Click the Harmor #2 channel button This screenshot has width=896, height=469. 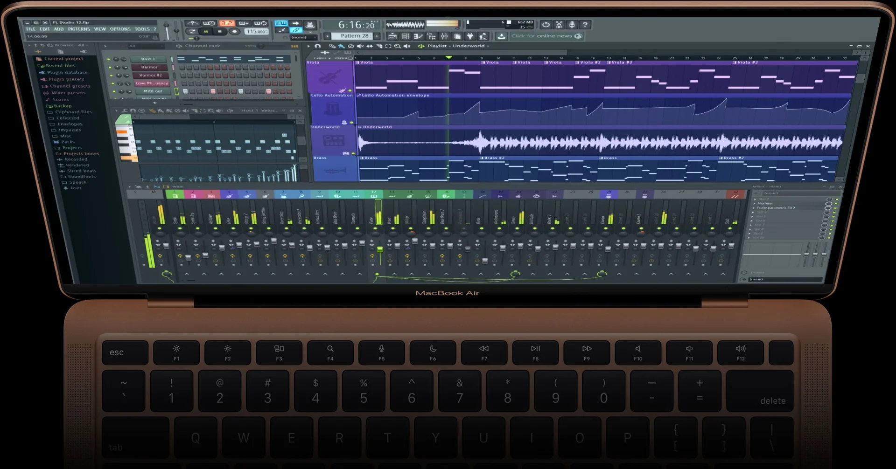tap(150, 75)
